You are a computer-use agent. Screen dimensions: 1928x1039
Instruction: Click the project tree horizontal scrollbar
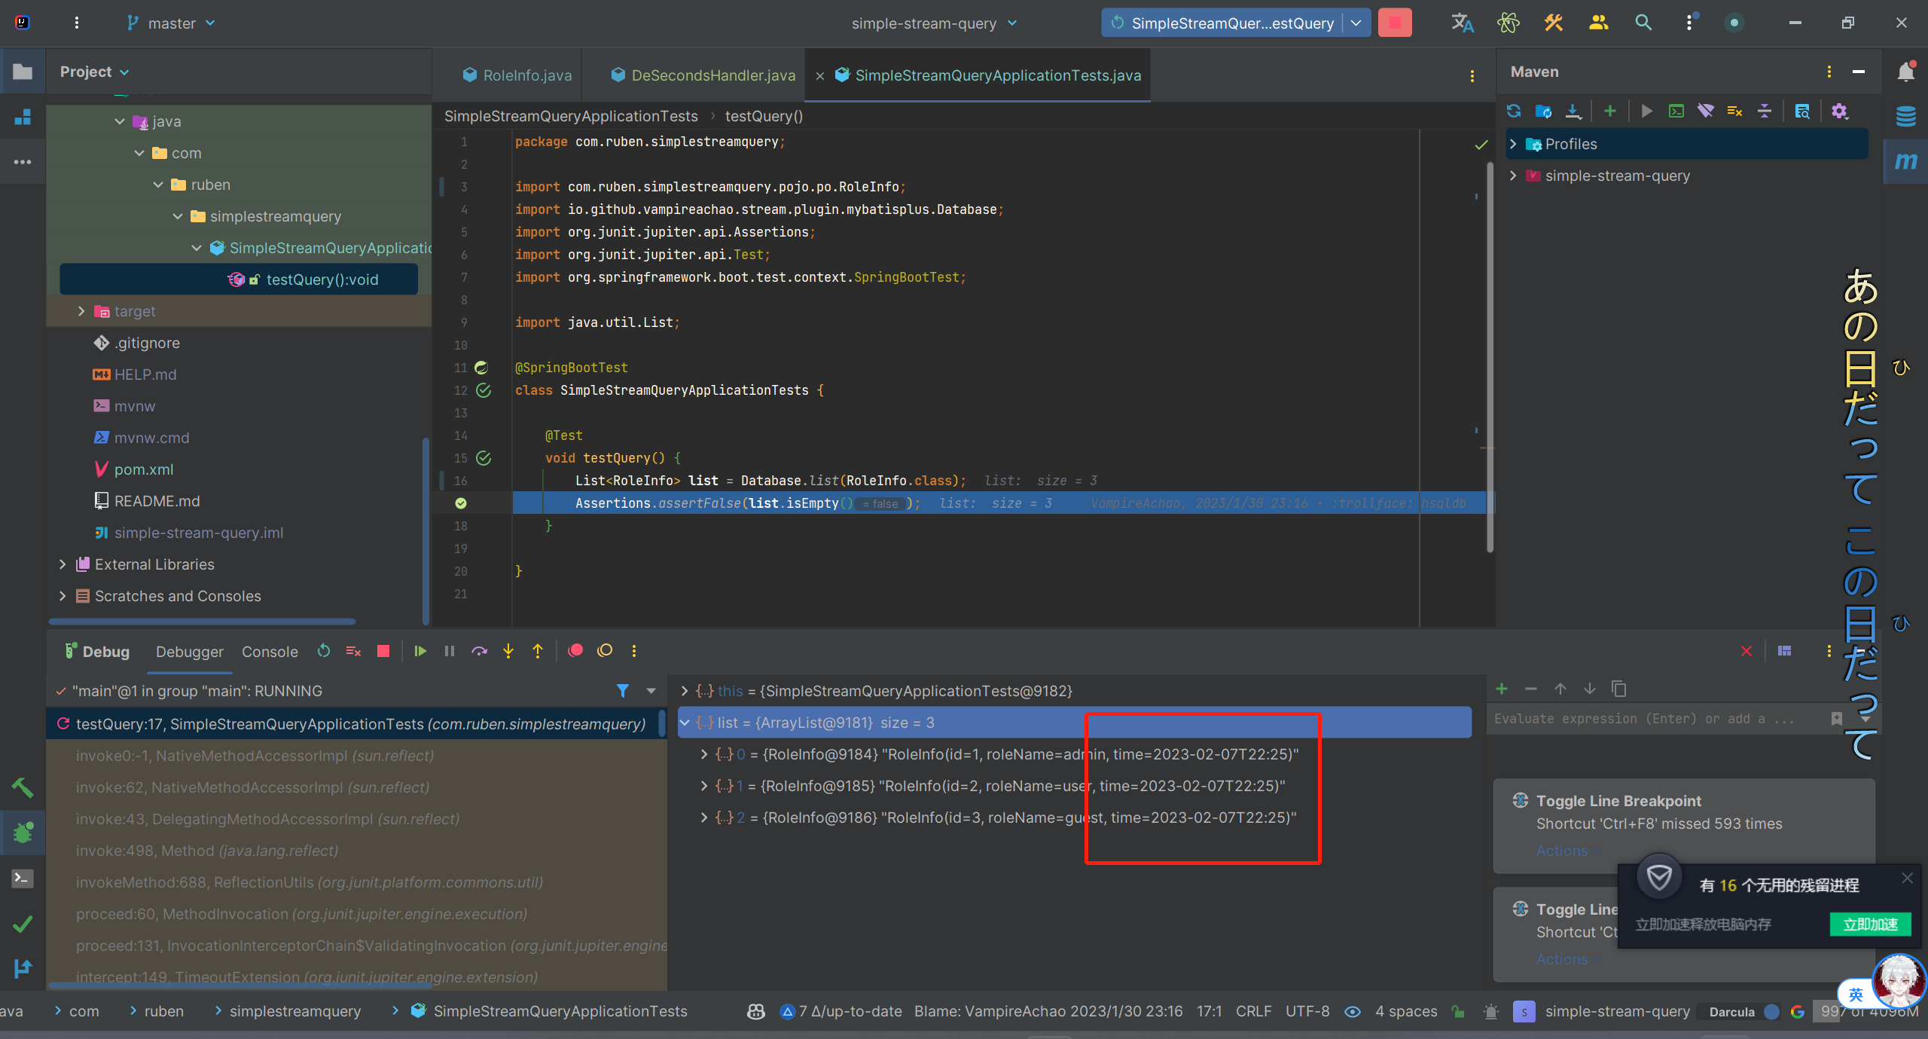(x=202, y=622)
